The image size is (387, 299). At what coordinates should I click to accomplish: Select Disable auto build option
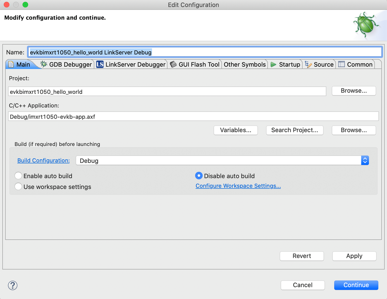pyautogui.click(x=199, y=176)
